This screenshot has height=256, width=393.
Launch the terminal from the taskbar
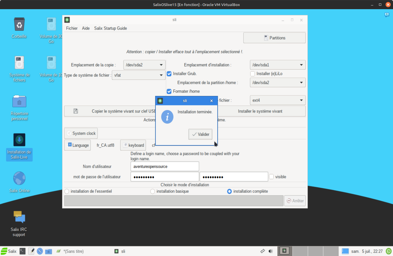[22, 251]
